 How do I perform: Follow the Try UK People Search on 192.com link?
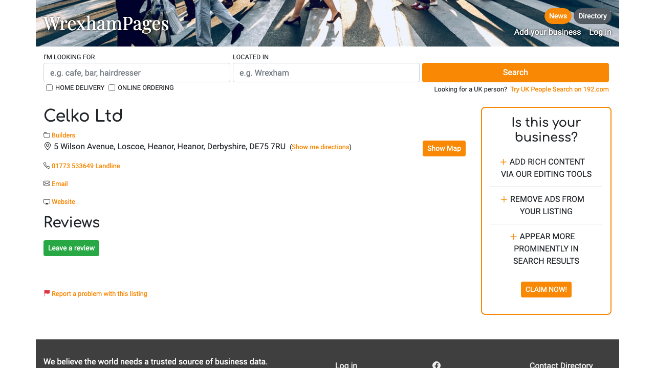click(x=559, y=89)
